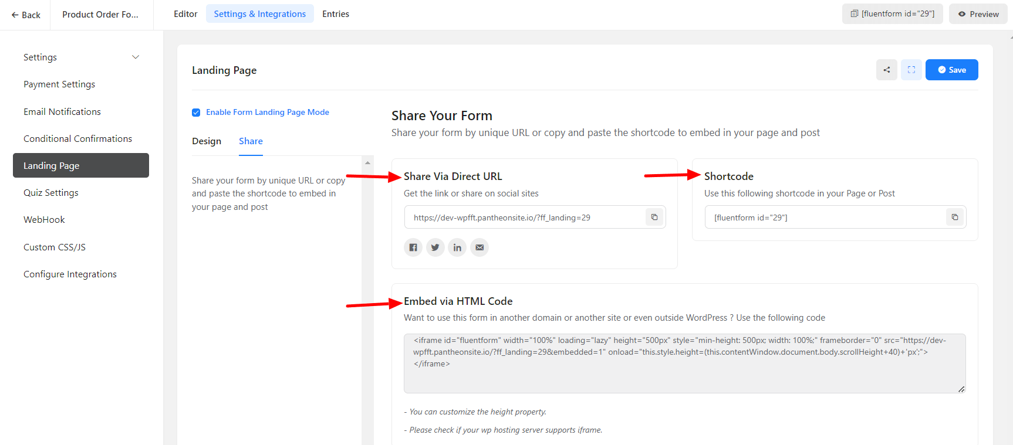Copy the shortcode in Shortcode box
Image resolution: width=1013 pixels, height=445 pixels.
[955, 218]
